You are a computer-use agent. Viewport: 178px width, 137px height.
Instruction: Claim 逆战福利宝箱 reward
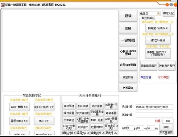[97, 113]
